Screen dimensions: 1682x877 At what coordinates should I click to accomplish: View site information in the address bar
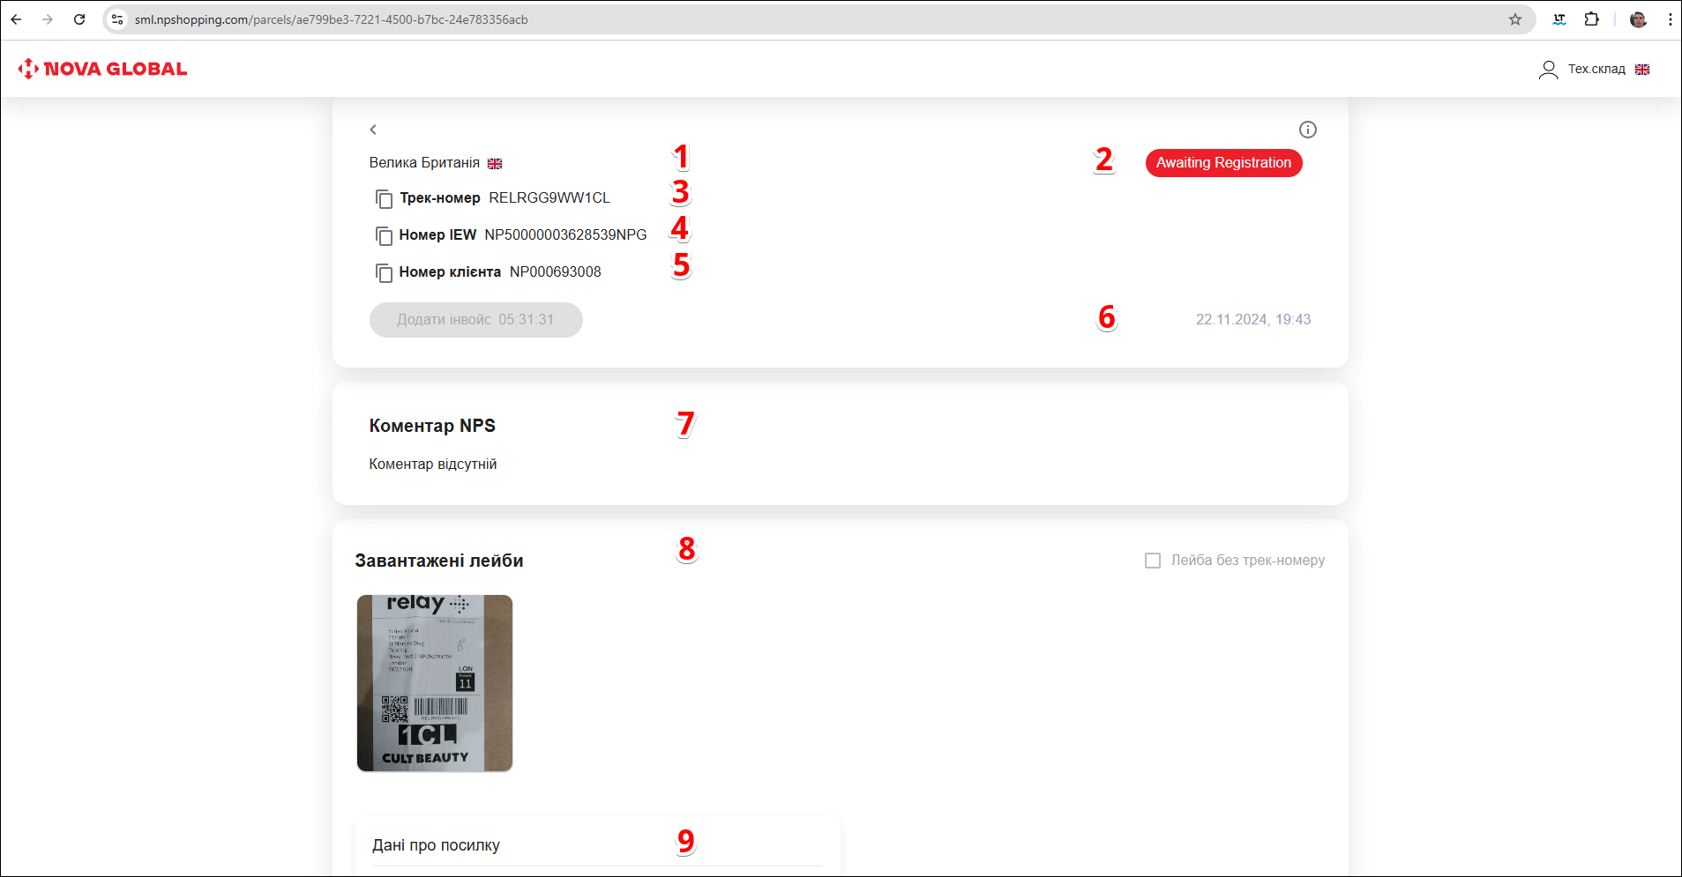coord(117,19)
